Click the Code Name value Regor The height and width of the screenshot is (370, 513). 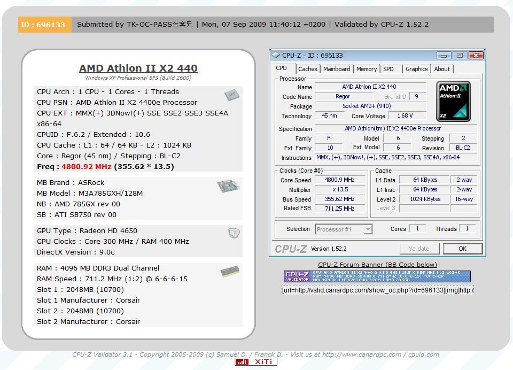[x=344, y=96]
